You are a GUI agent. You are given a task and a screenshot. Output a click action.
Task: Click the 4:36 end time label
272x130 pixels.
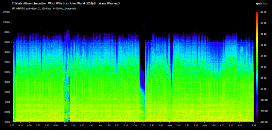tap(253, 125)
